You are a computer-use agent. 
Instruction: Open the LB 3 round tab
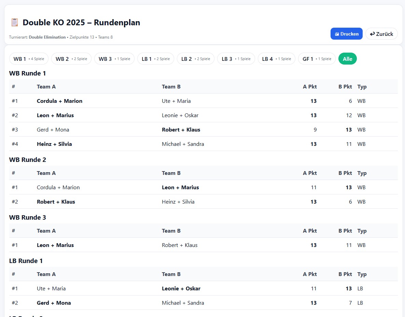[x=236, y=59]
